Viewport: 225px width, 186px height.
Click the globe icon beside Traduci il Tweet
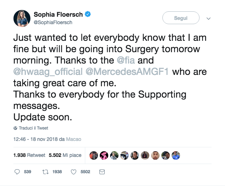click(15, 128)
